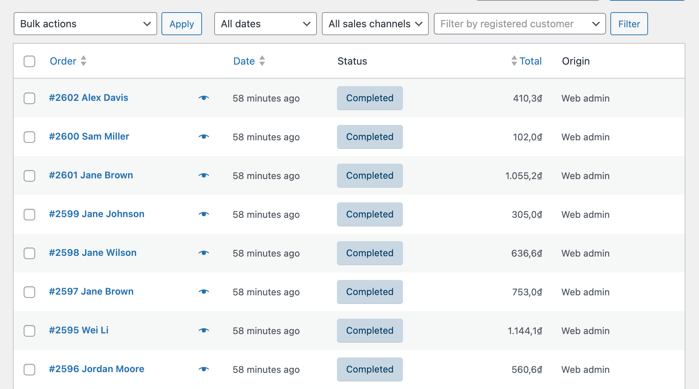This screenshot has height=389, width=699.
Task: Sort by Total column arrows
Action: pyautogui.click(x=514, y=61)
